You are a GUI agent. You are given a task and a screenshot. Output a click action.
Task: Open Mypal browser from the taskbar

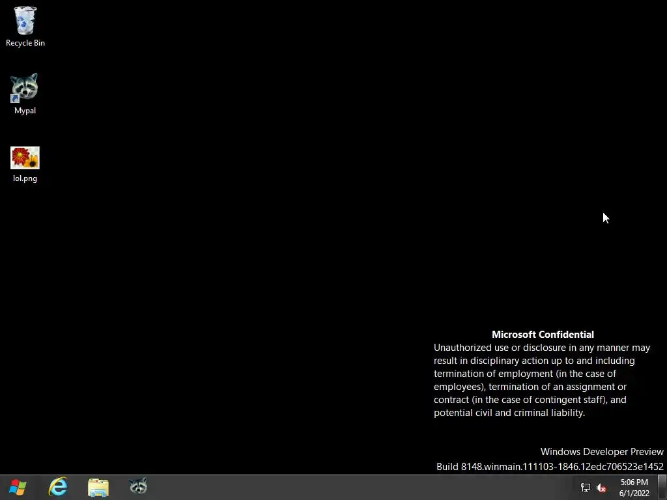click(138, 486)
